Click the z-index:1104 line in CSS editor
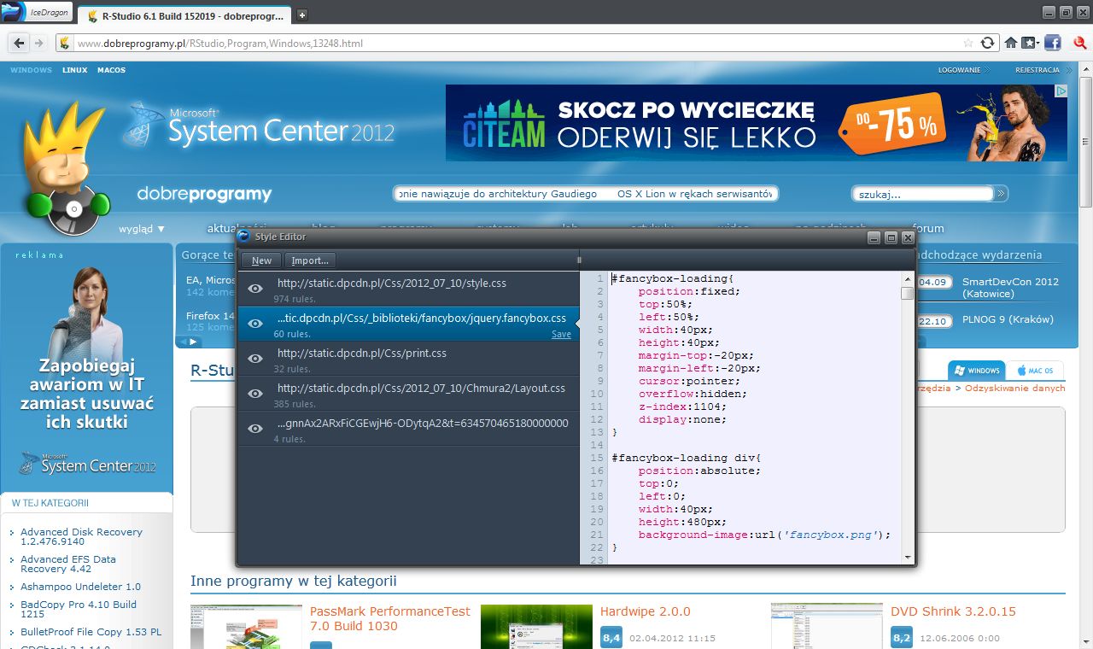Image resolution: width=1093 pixels, height=649 pixels. 682,406
